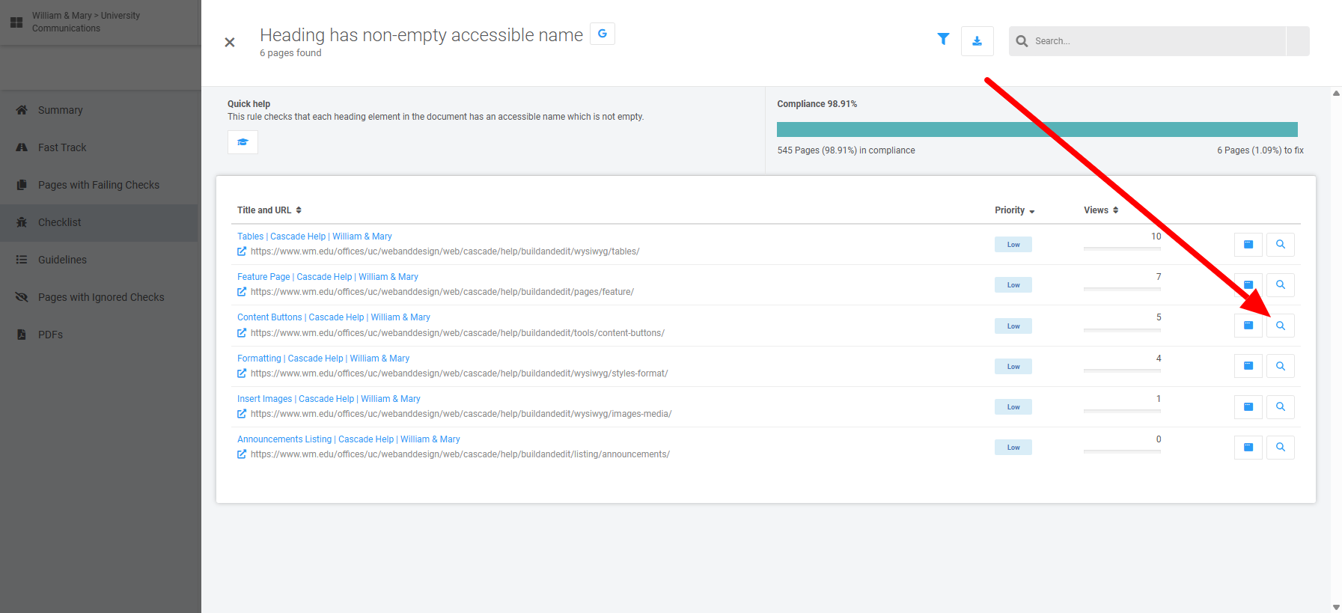Click the 'Compliance 98.91%' label
This screenshot has height=613, width=1342.
pyautogui.click(x=817, y=104)
